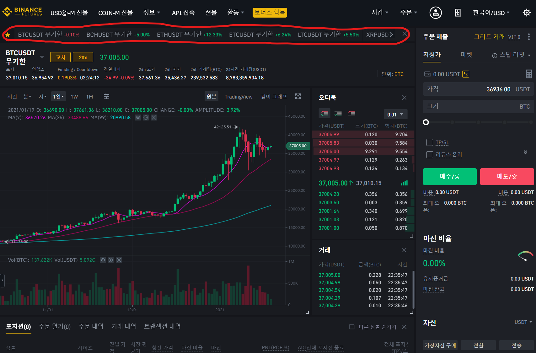536x353 pixels.
Task: Open the 주문 내역 tab
Action: point(91,326)
